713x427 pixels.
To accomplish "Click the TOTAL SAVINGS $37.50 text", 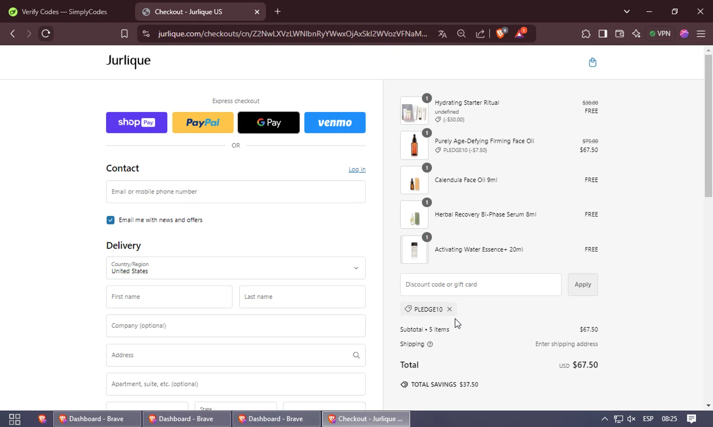I will pos(444,385).
